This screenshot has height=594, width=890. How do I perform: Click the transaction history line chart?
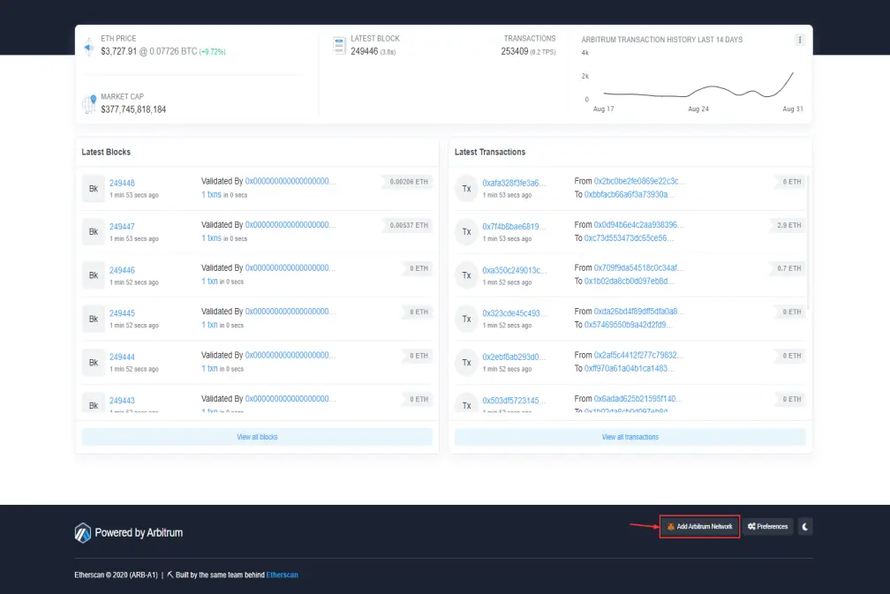click(698, 85)
